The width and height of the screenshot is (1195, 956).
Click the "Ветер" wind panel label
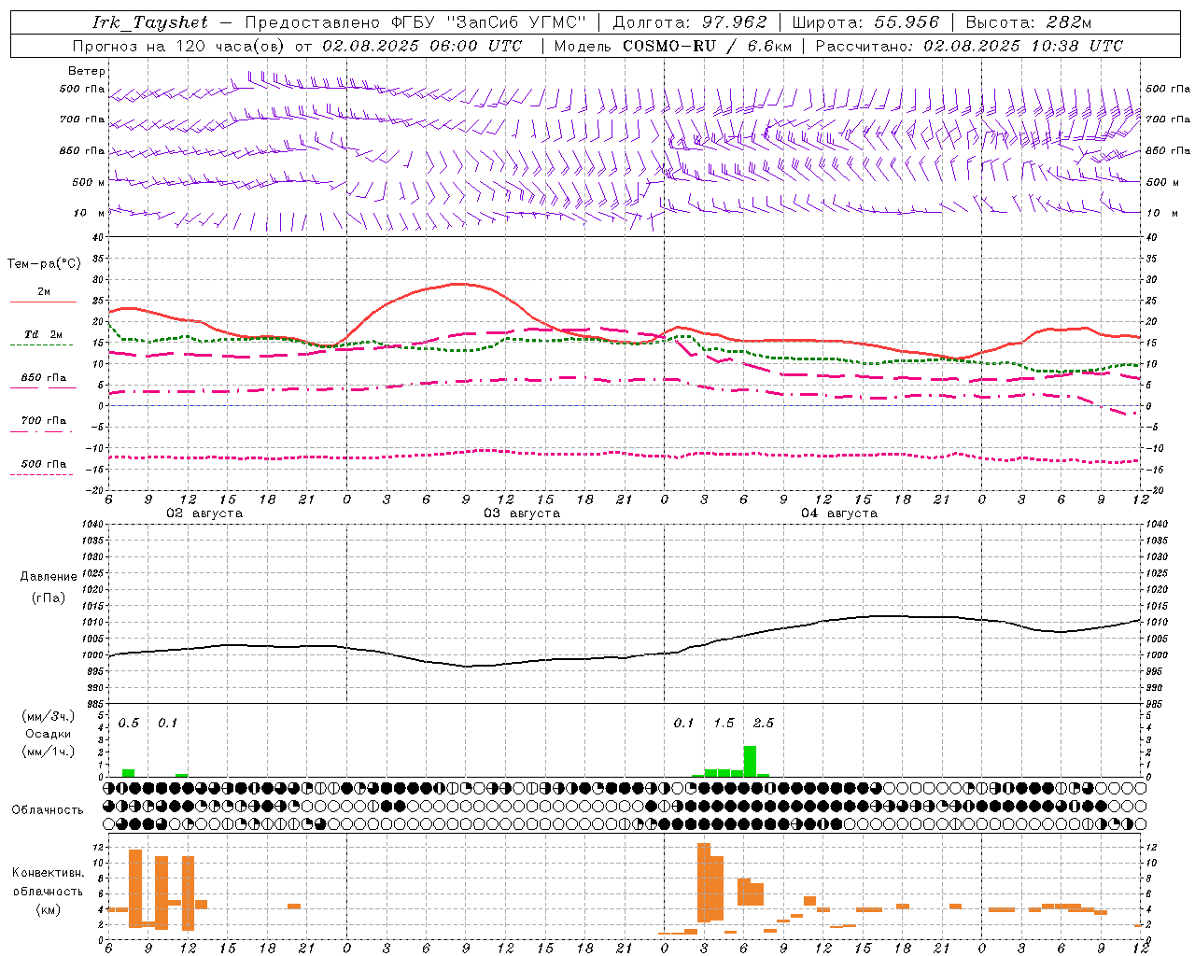click(x=87, y=71)
